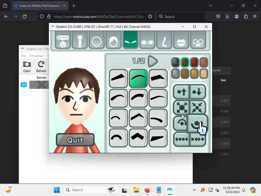Screen dimensions: 261x196
Task: Show hidden system tray icons
Action: 194,190
